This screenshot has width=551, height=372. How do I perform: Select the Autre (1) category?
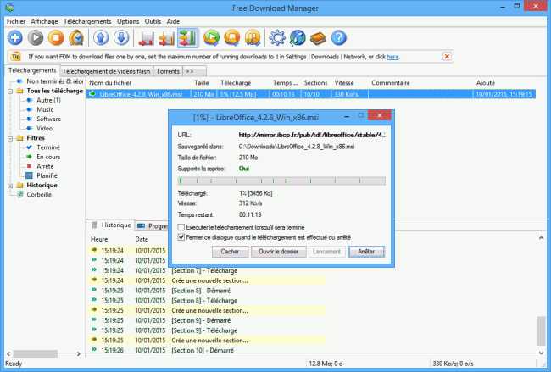tap(48, 100)
